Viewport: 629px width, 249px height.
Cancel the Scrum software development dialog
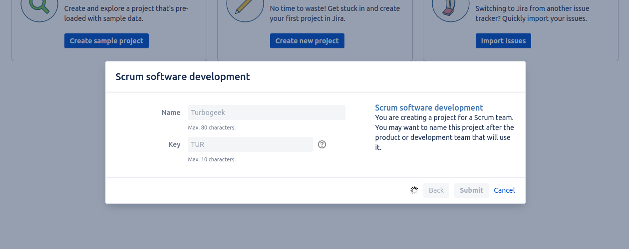point(504,190)
